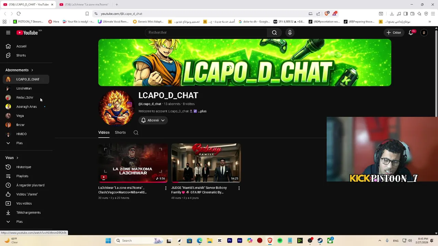Click the Brave Shields lion icon
This screenshot has width=438, height=246.
click(x=326, y=14)
